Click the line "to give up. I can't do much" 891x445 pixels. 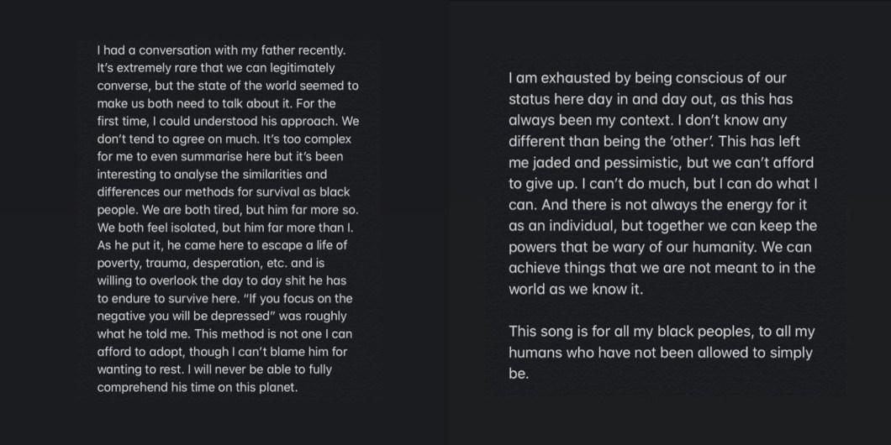(x=662, y=183)
